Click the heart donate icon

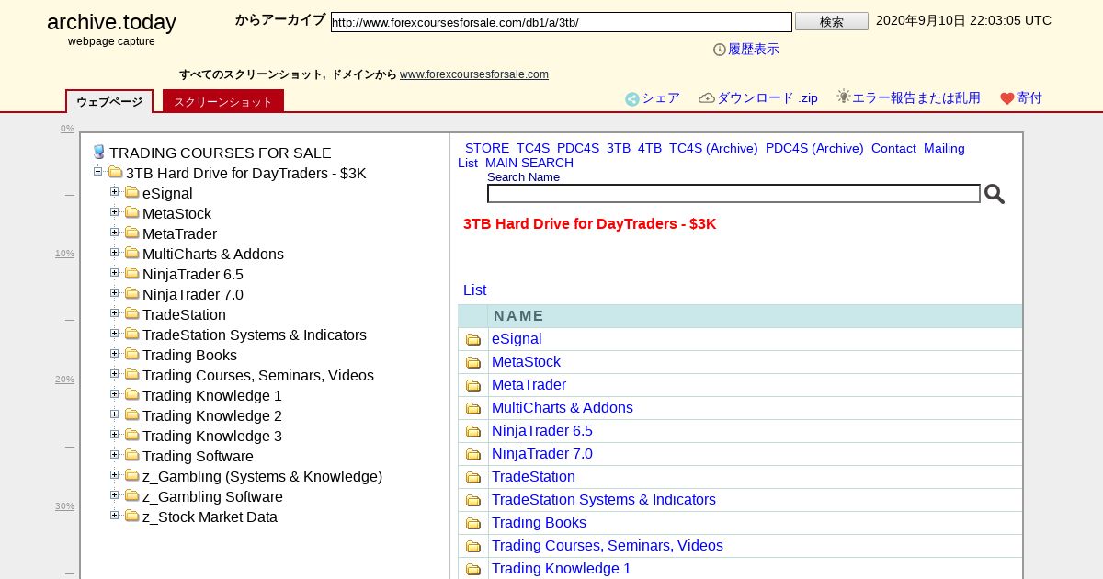[x=1007, y=98]
